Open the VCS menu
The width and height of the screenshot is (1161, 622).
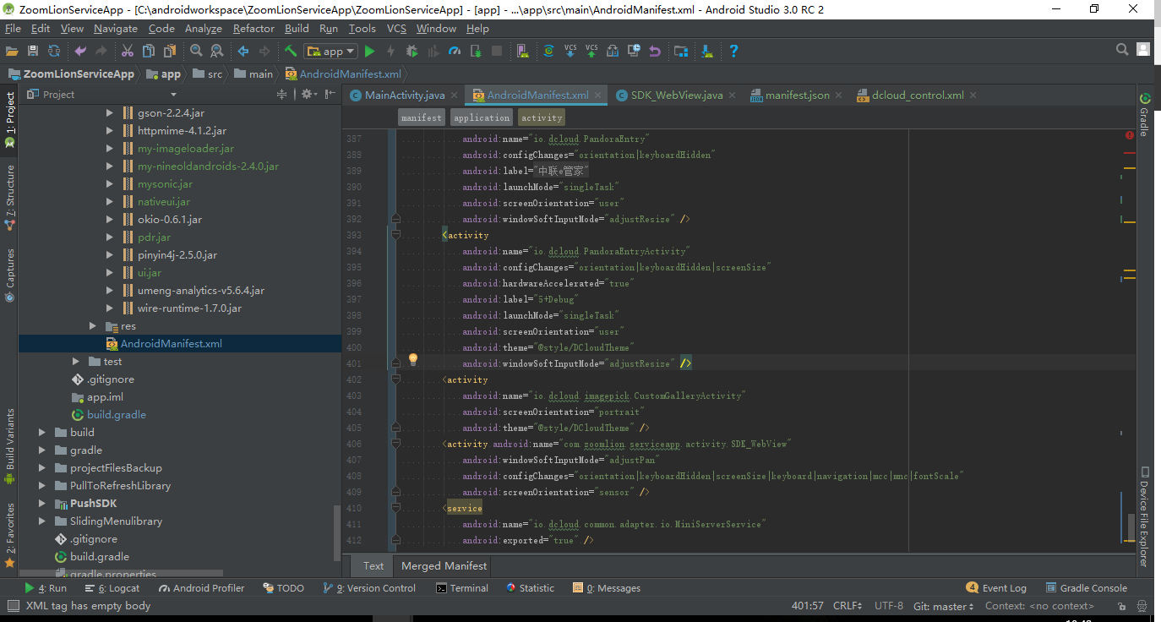click(x=396, y=28)
